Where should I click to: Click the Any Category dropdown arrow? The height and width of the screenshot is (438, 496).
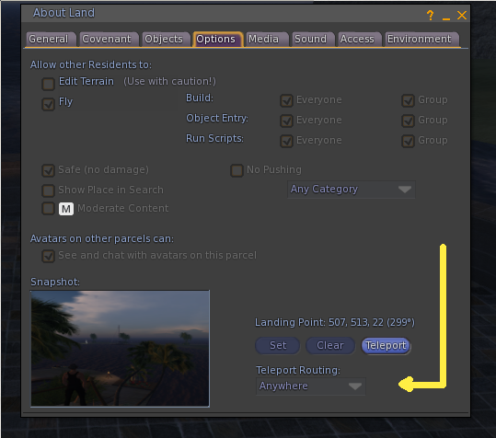point(405,190)
